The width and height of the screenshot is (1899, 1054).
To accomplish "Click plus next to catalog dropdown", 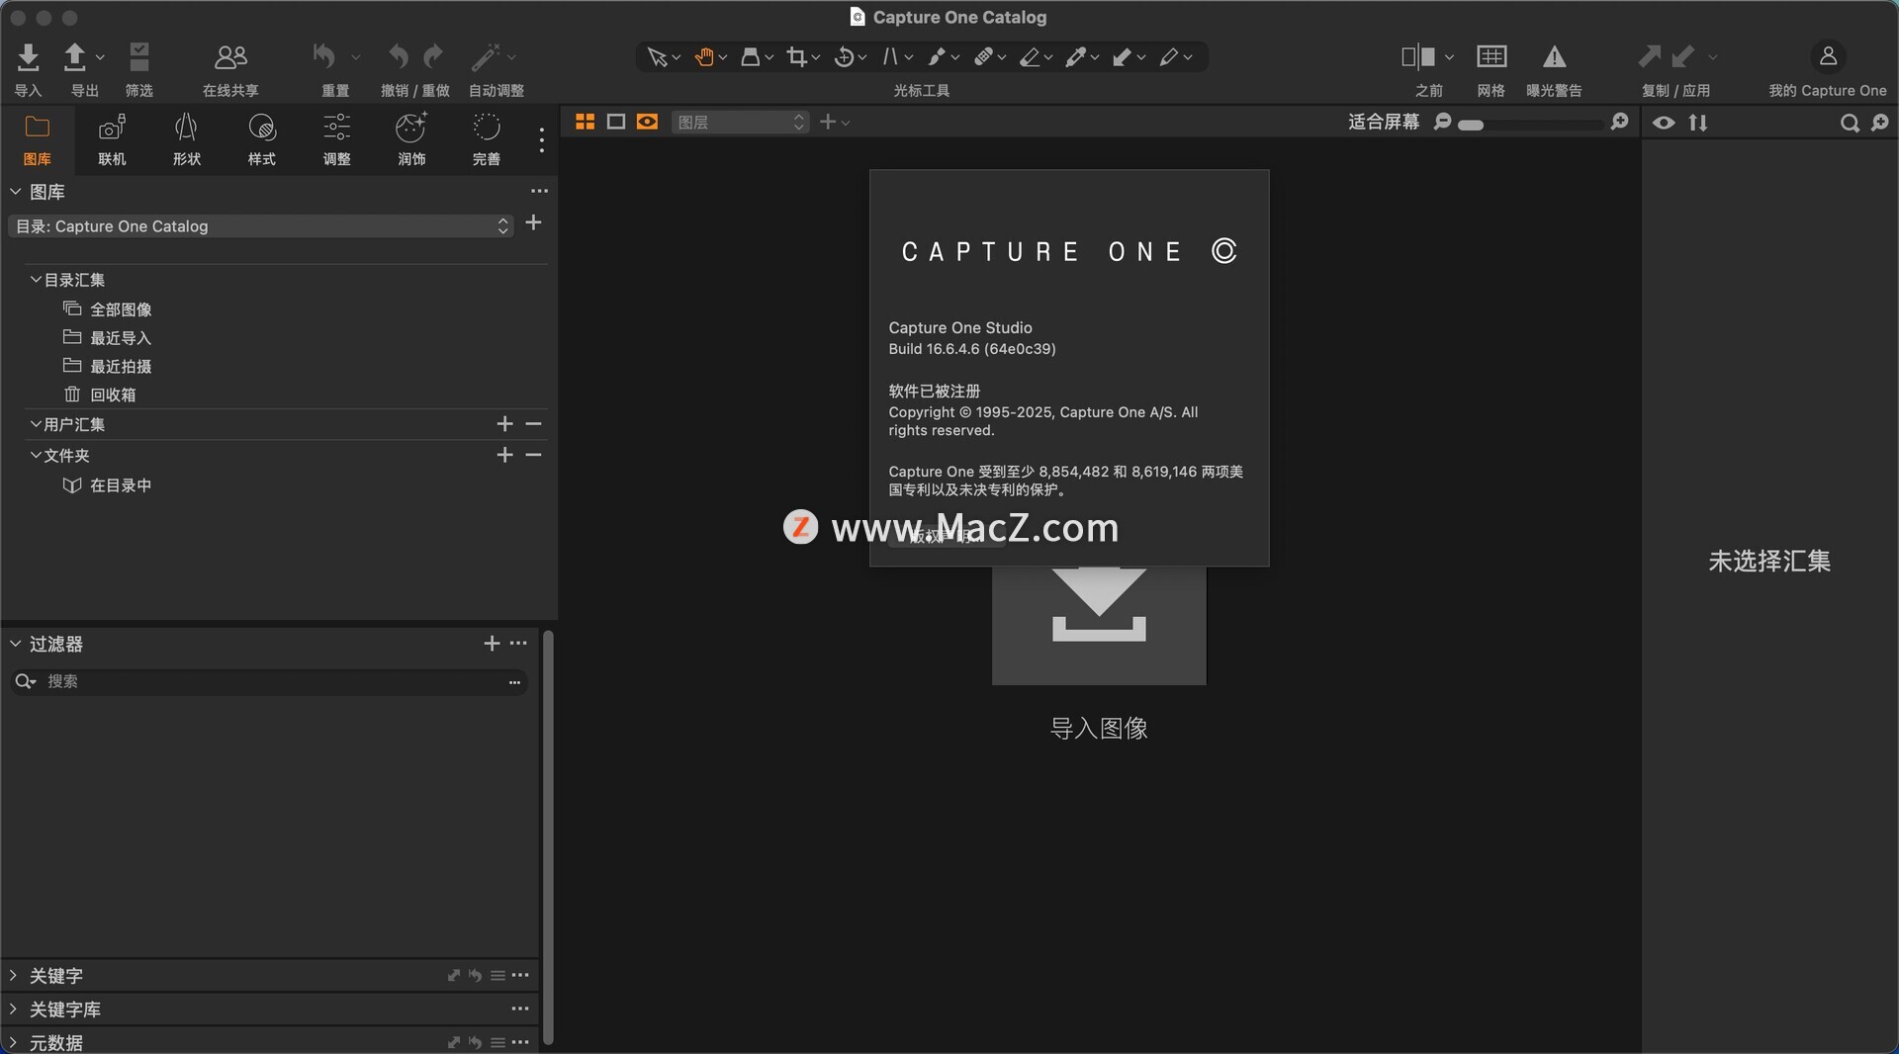I will (x=533, y=223).
